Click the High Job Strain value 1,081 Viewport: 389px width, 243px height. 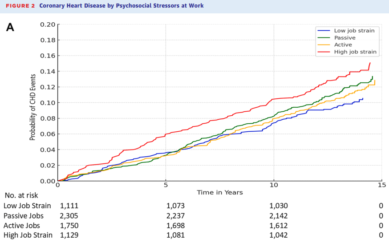(x=175, y=235)
